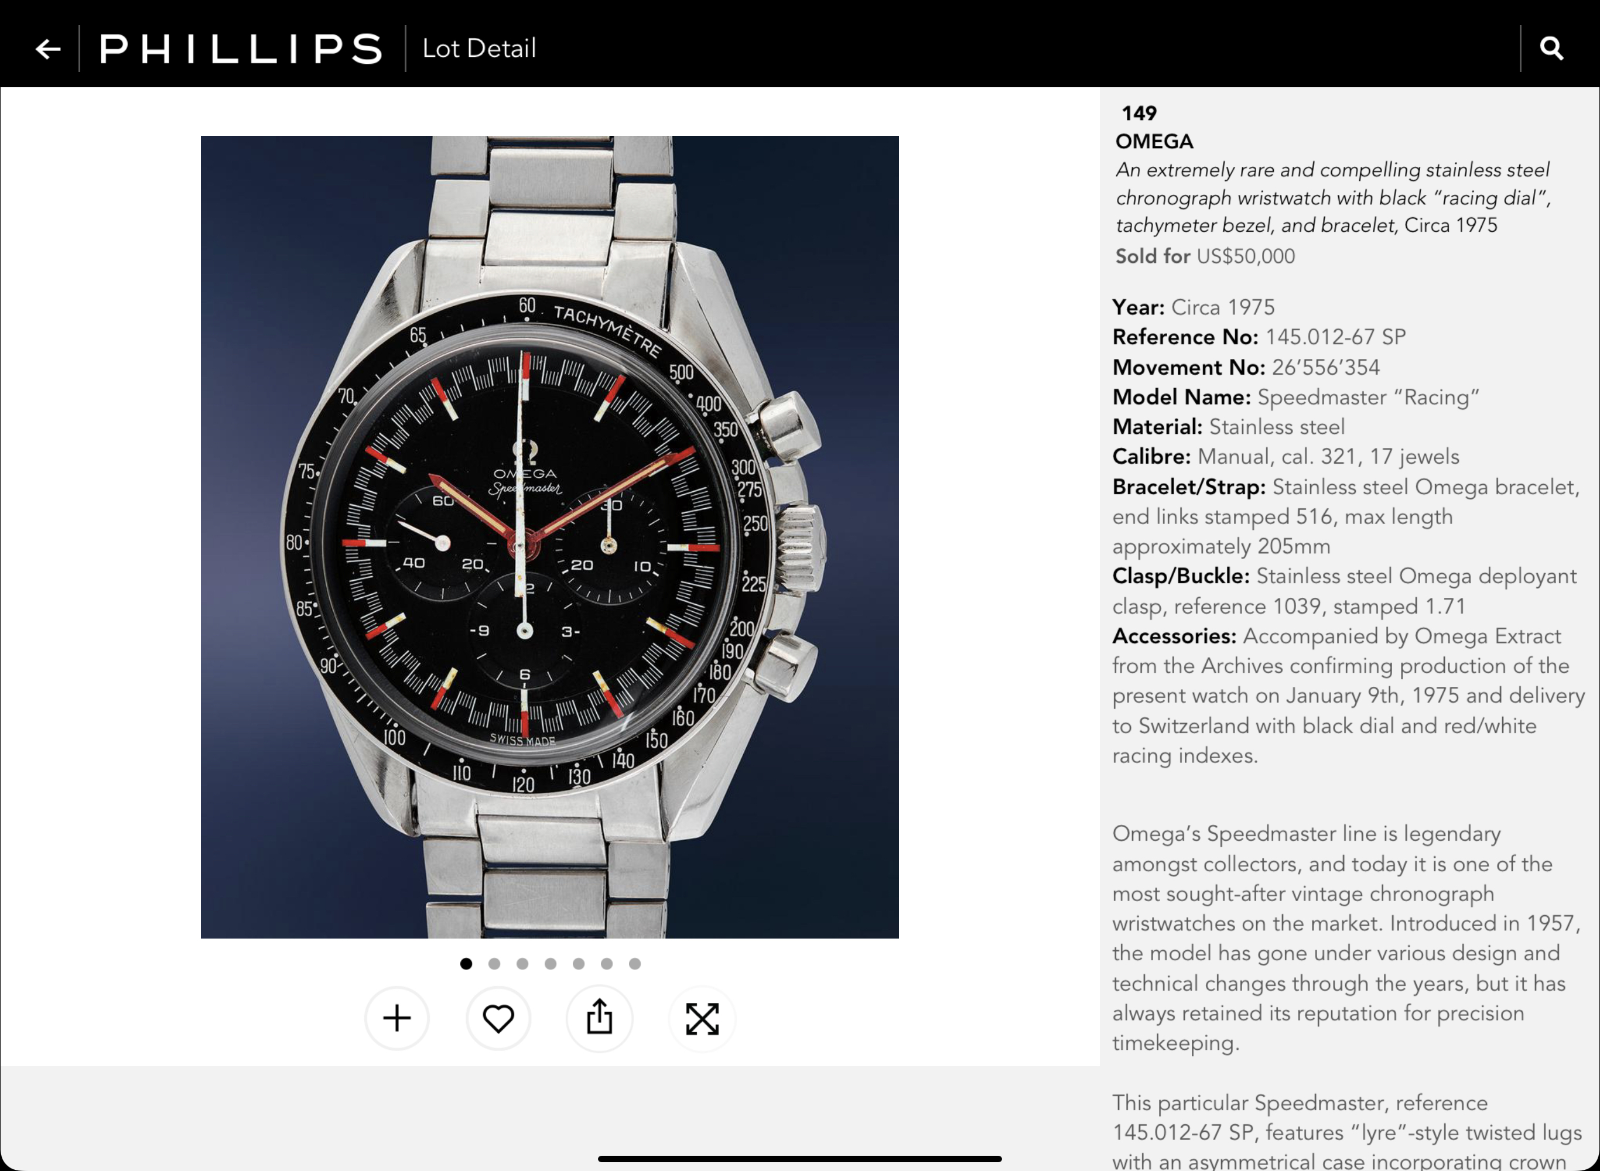Favorite this lot with the heart icon

498,1019
